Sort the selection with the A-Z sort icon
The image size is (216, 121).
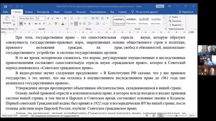pyautogui.click(x=103, y=18)
